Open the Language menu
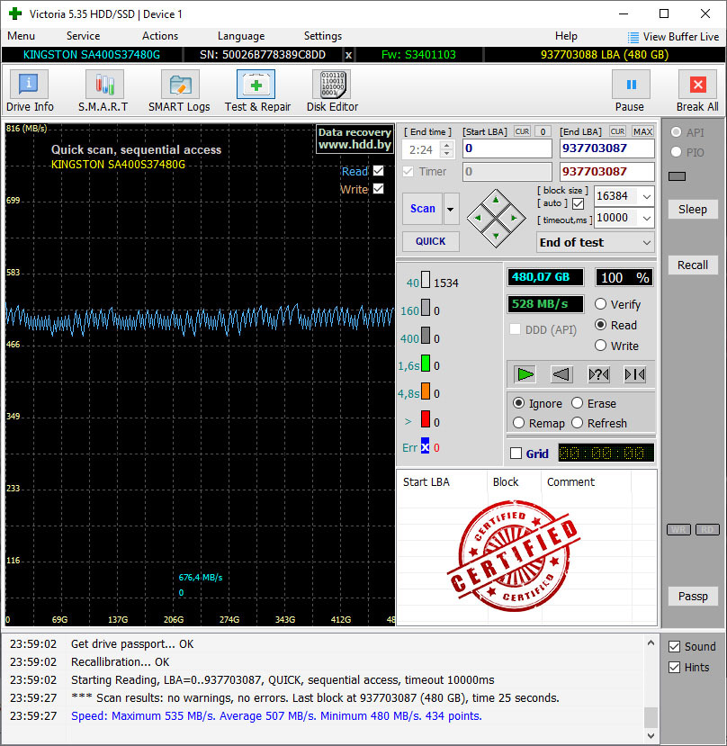Viewport: 727px width, 746px height. pos(240,36)
